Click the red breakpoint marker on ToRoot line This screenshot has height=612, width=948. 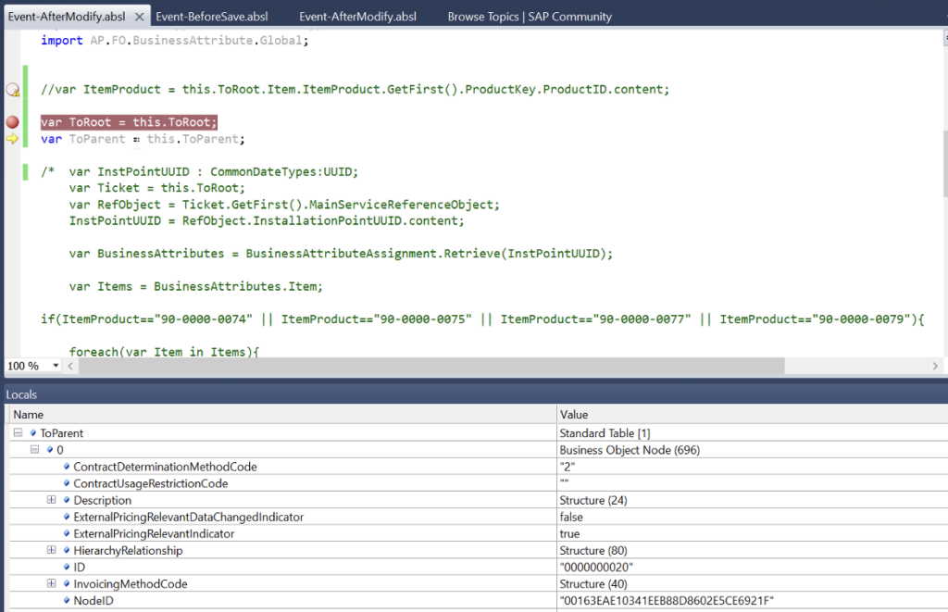[x=13, y=122]
